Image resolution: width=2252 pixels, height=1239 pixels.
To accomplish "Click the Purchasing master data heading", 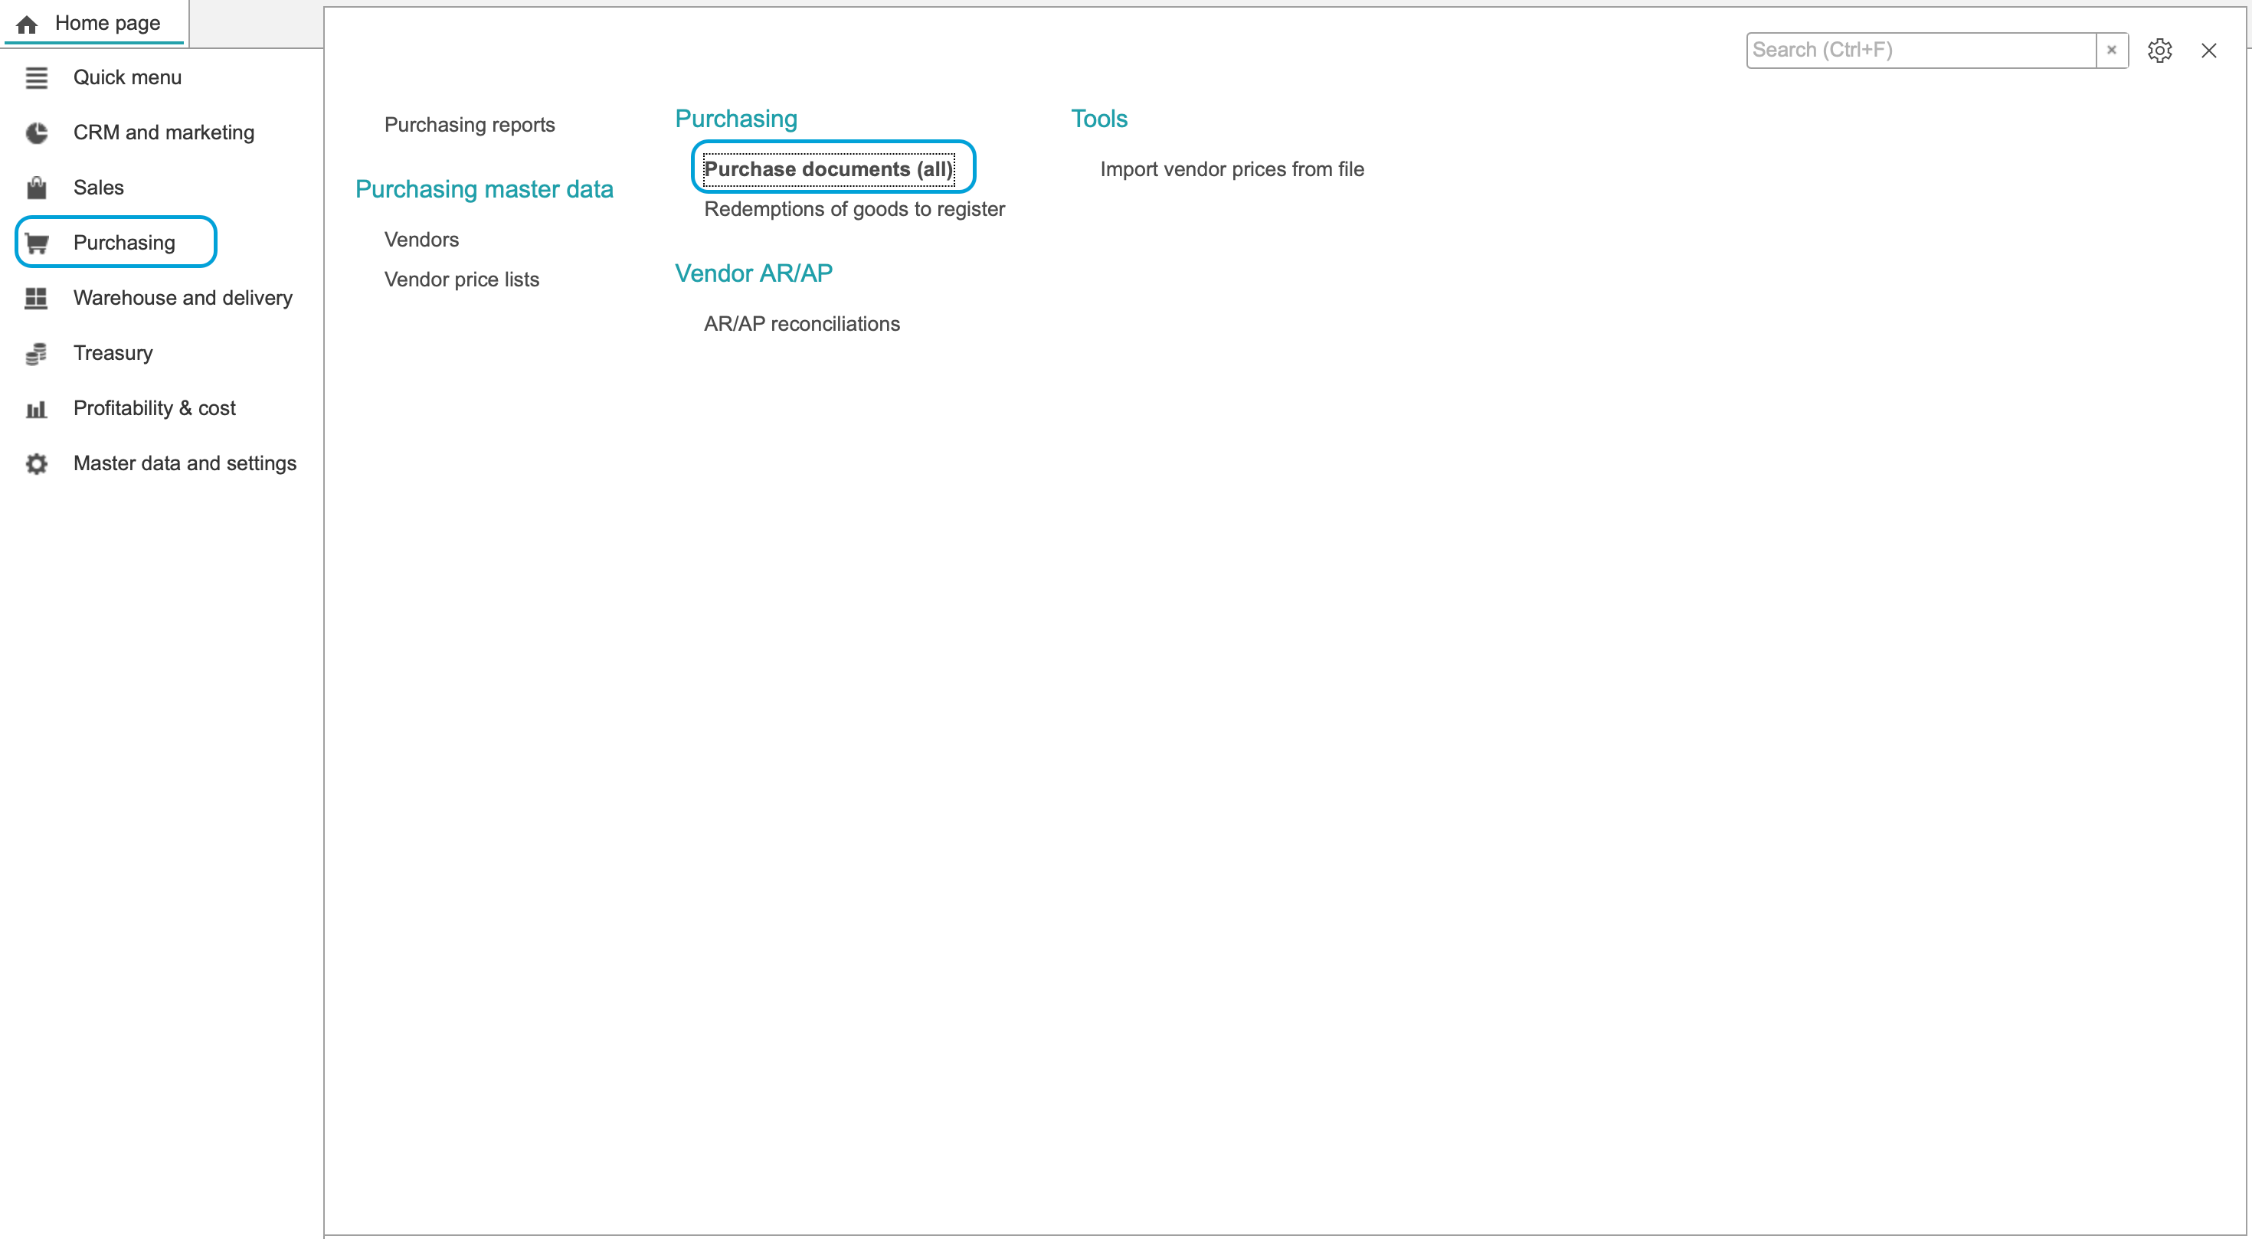I will coord(484,188).
